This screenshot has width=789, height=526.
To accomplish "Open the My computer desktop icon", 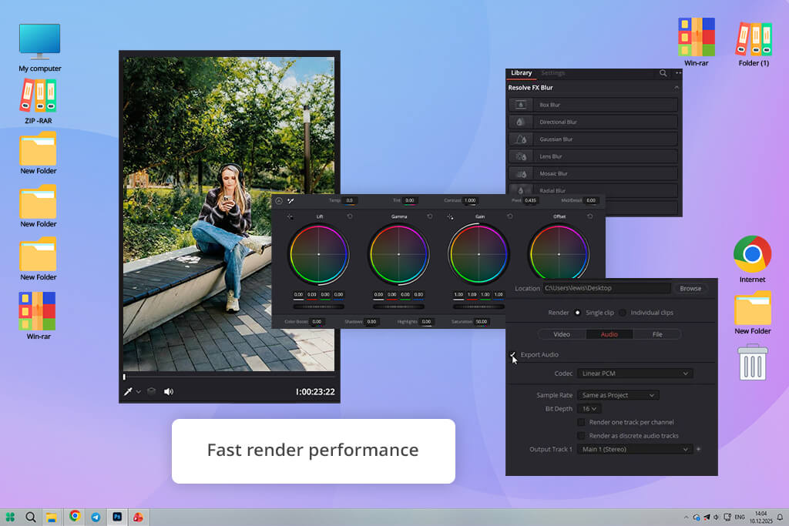I will [x=40, y=48].
